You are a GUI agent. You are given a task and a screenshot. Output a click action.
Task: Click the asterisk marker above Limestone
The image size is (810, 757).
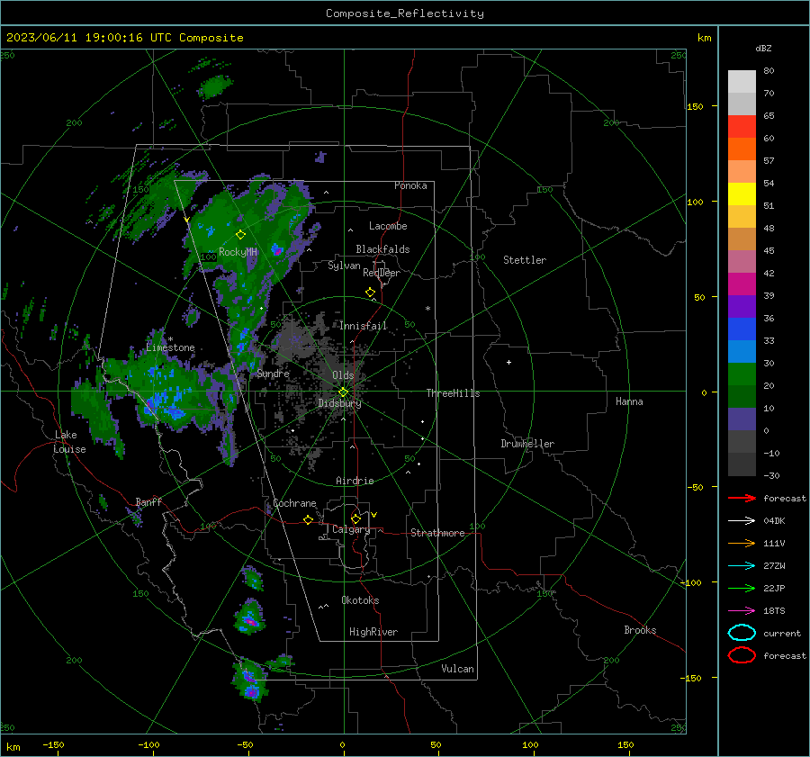(170, 339)
